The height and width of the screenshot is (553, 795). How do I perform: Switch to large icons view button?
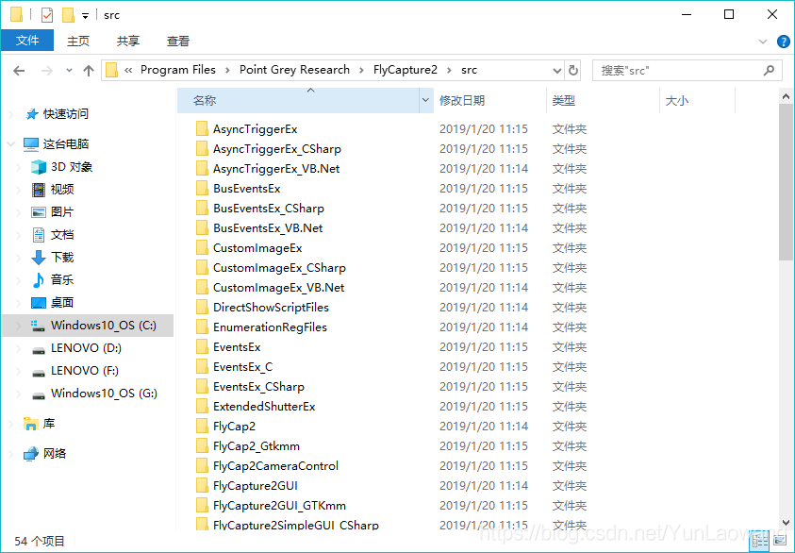(x=780, y=542)
